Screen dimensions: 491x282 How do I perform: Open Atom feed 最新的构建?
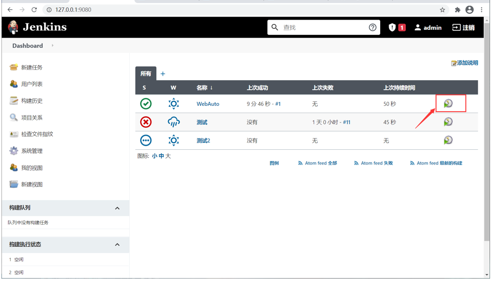[x=436, y=163]
